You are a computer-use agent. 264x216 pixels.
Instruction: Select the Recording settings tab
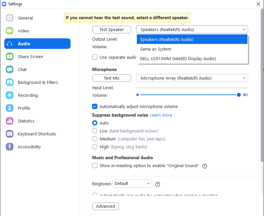click(37, 95)
